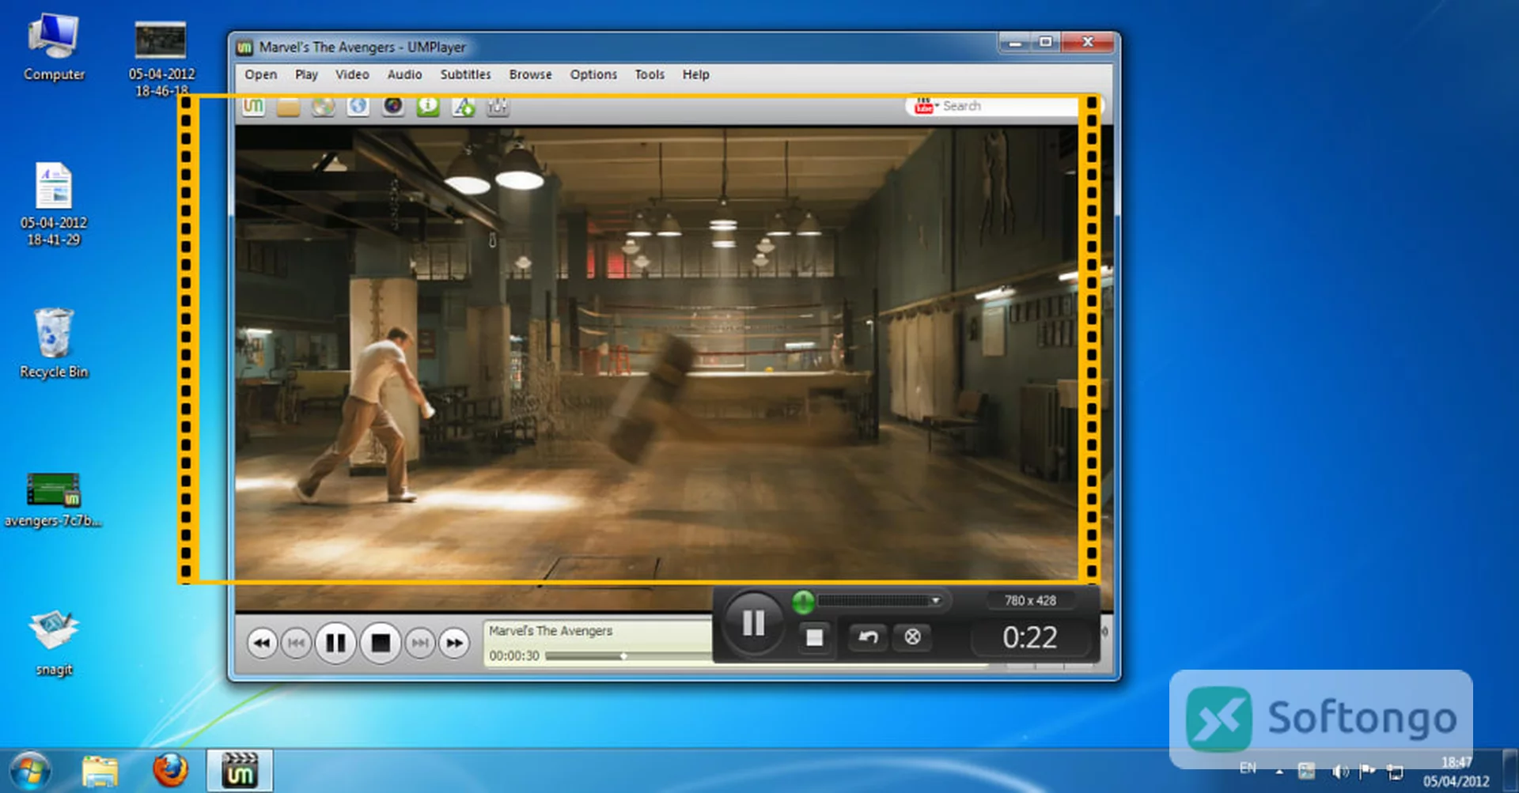Pause the screen recording (large dark button)
Screen dimensions: 1519x793
753,624
